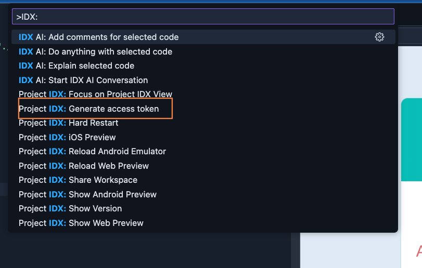Run Project IDX: Hard Restart command
422x268 pixels.
(x=203, y=123)
